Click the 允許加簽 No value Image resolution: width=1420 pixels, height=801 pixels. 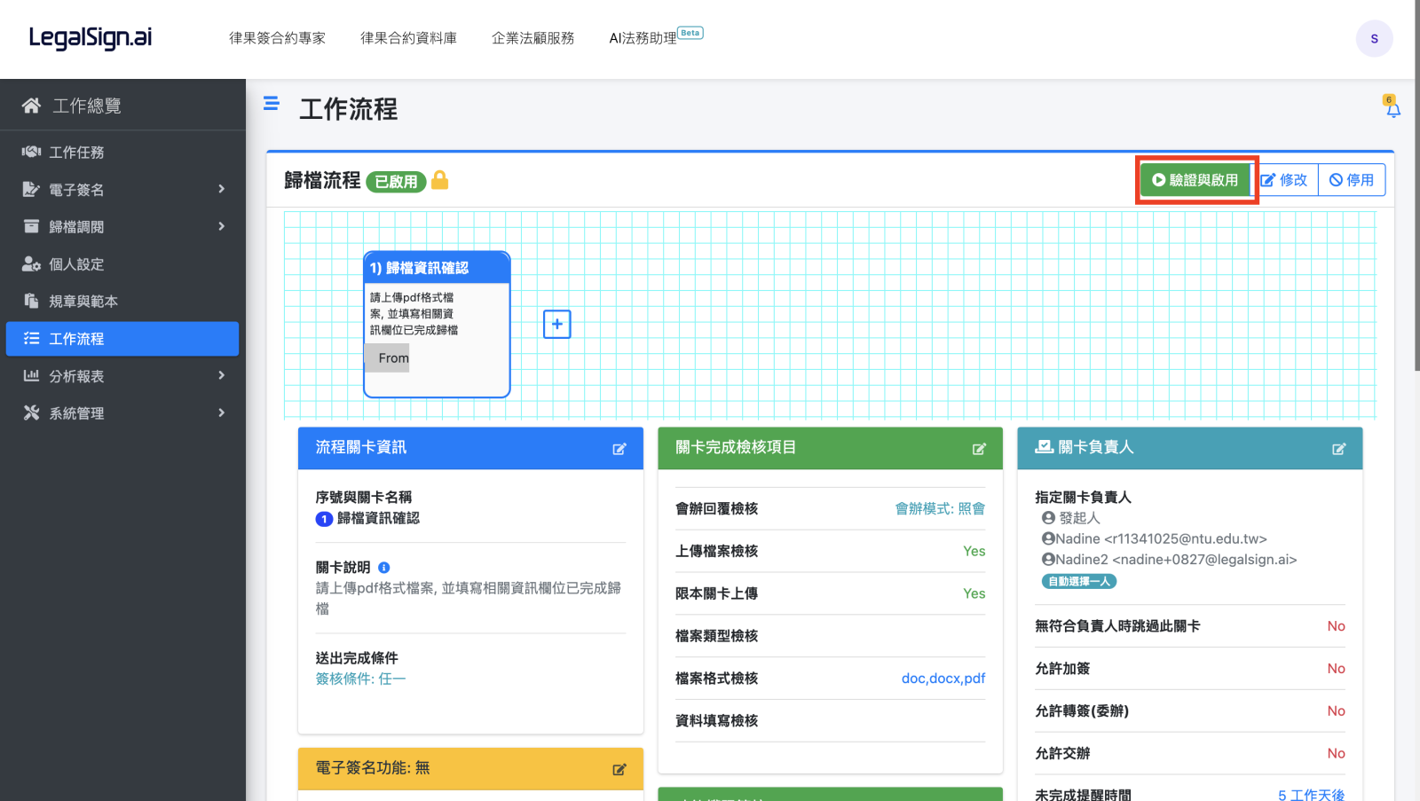click(x=1336, y=668)
